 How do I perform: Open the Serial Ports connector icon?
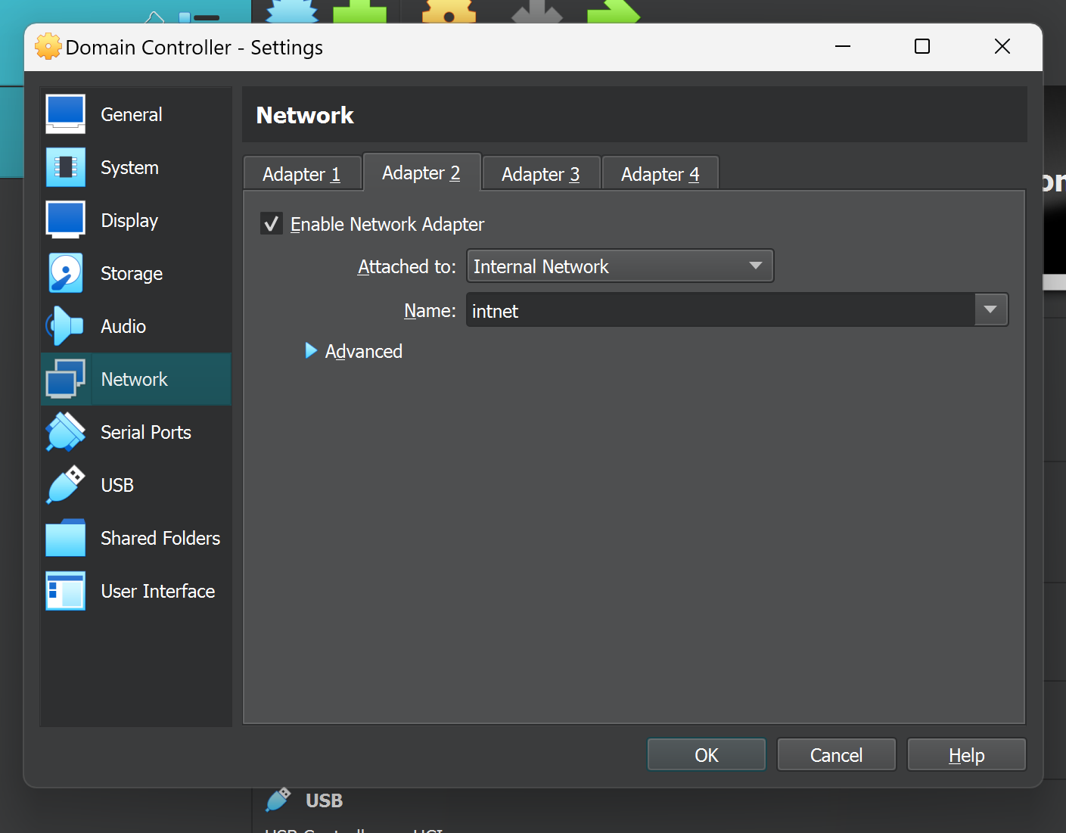(x=65, y=432)
